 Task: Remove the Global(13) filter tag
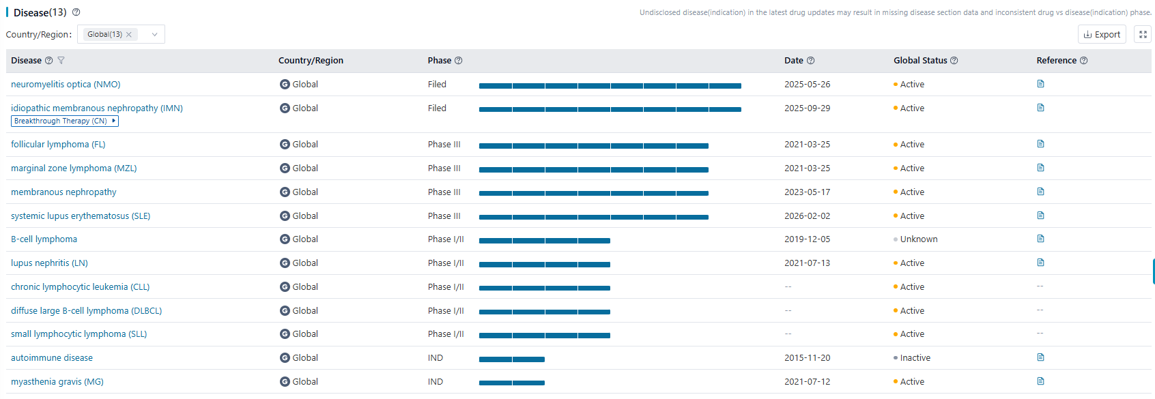pyautogui.click(x=129, y=35)
